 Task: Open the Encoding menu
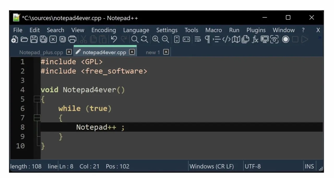(x=104, y=30)
